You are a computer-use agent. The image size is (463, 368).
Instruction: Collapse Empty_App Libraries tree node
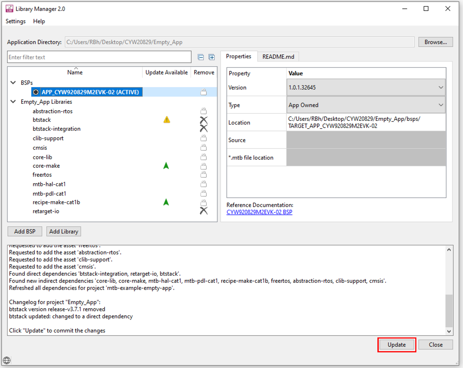pos(13,102)
